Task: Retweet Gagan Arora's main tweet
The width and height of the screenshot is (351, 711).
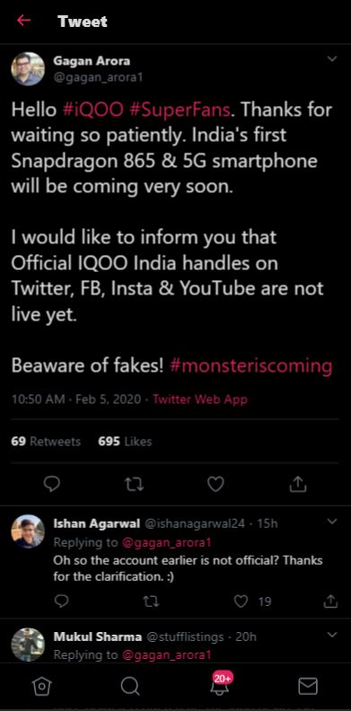Action: pos(134,484)
